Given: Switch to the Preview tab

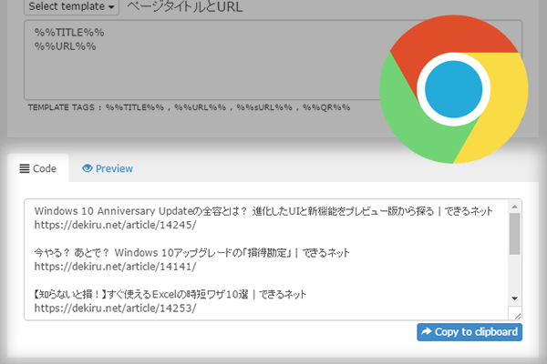Looking at the screenshot, I should click(108, 168).
